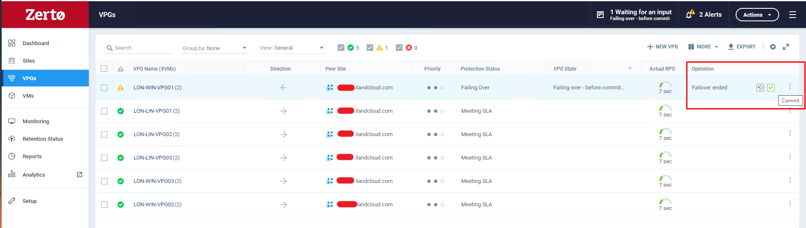Go to Dashboard in the sidebar
Image resolution: width=806 pixels, height=228 pixels.
click(x=36, y=43)
